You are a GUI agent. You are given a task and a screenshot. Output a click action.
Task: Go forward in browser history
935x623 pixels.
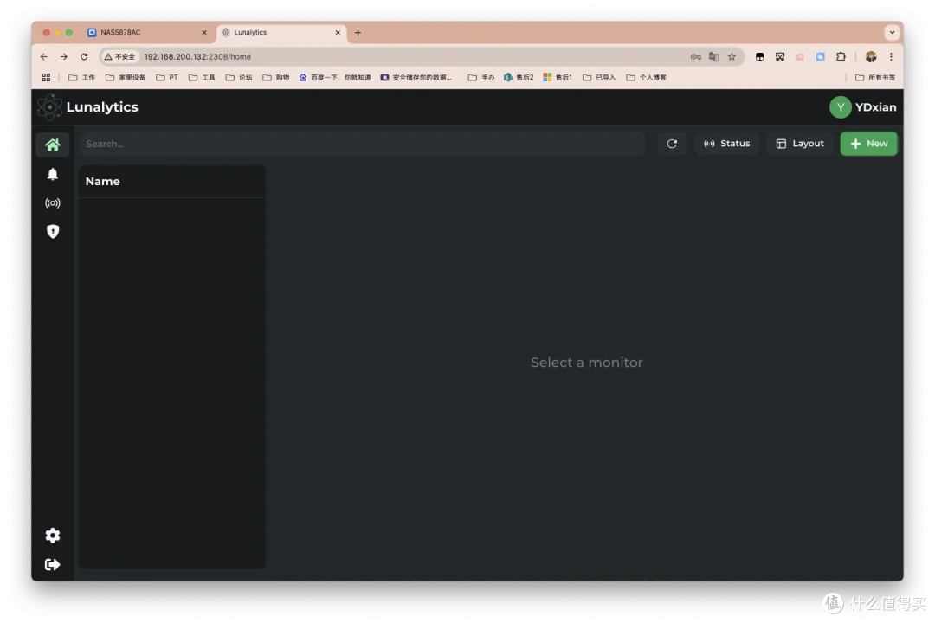64,56
